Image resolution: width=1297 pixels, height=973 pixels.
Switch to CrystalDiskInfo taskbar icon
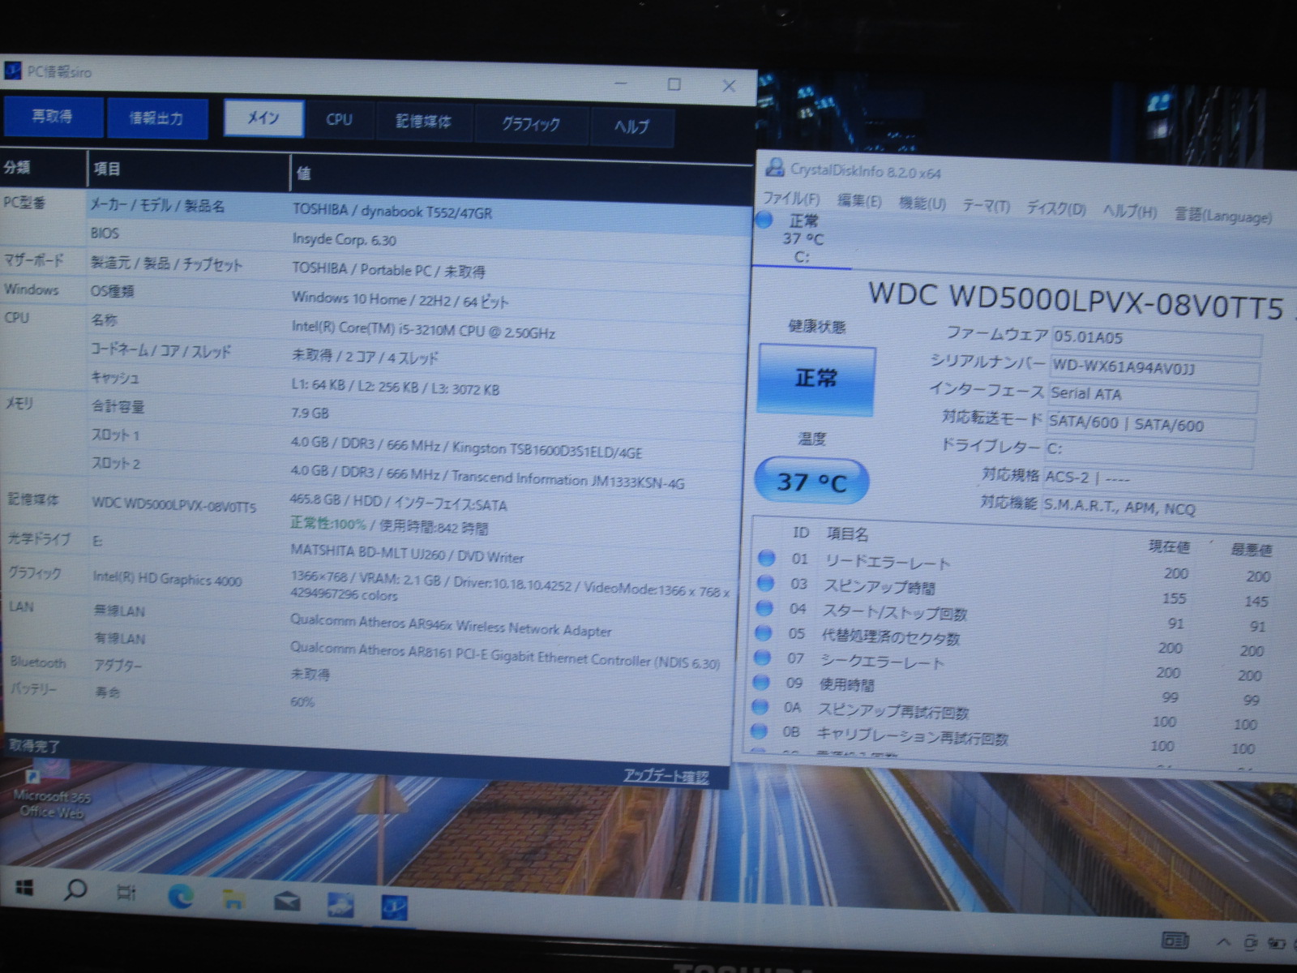[x=340, y=905]
